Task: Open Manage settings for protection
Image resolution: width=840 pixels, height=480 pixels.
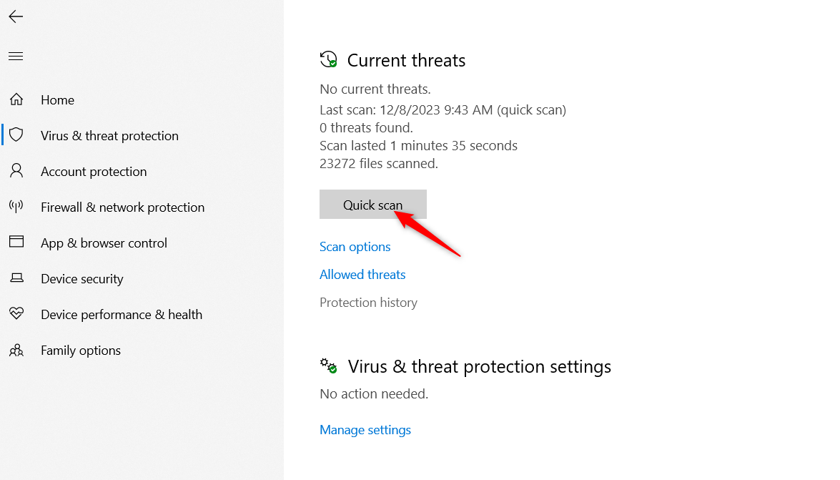Action: click(x=365, y=429)
